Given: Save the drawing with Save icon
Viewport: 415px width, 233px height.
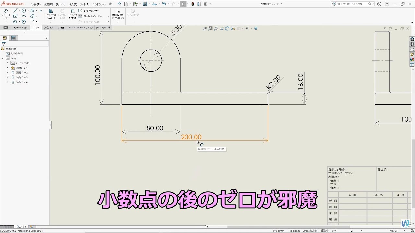Looking at the screenshot, I should pyautogui.click(x=145, y=4).
